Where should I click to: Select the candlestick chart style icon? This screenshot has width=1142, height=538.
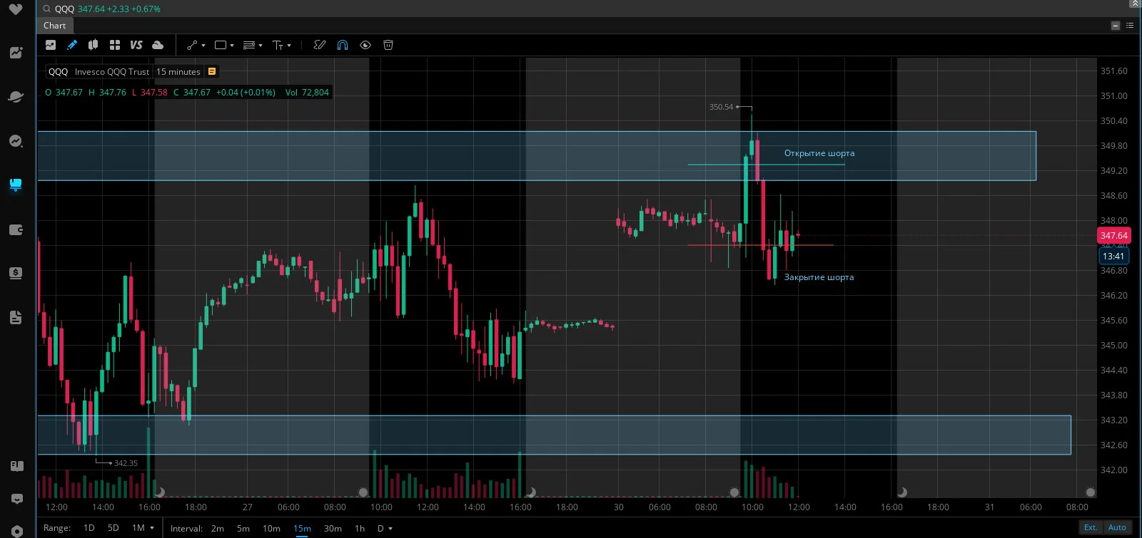[x=93, y=45]
